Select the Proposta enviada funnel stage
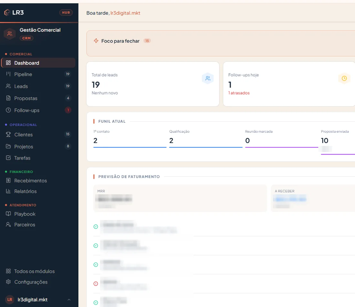 [x=338, y=142]
